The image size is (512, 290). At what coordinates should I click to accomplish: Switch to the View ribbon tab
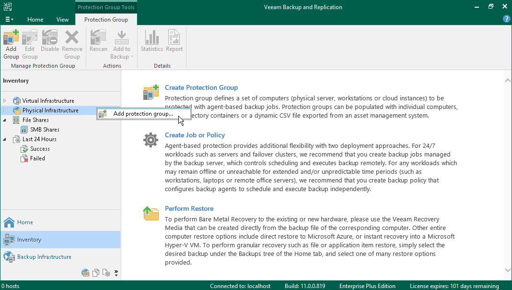click(62, 20)
